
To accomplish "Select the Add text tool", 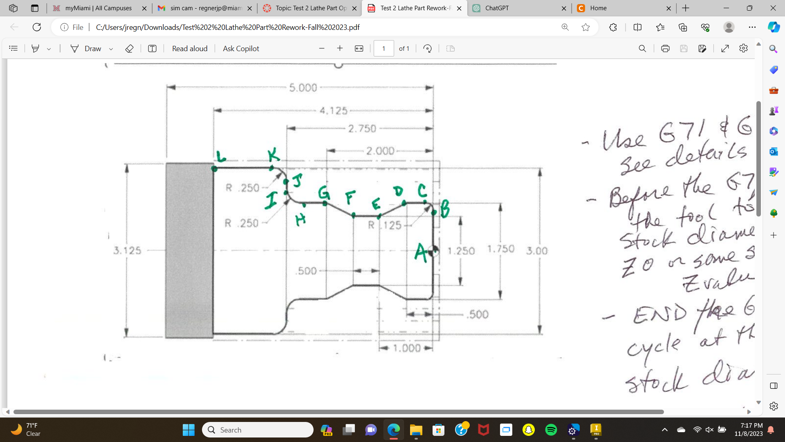I will (152, 48).
